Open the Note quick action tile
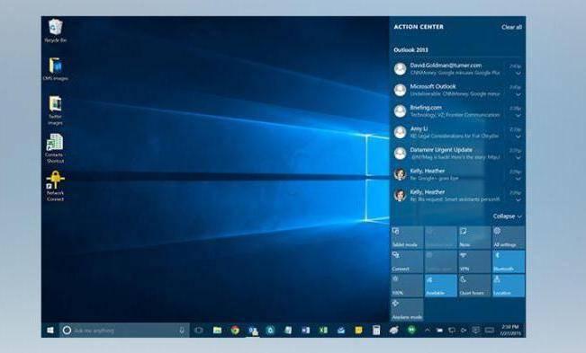The image size is (586, 353). 474,237
